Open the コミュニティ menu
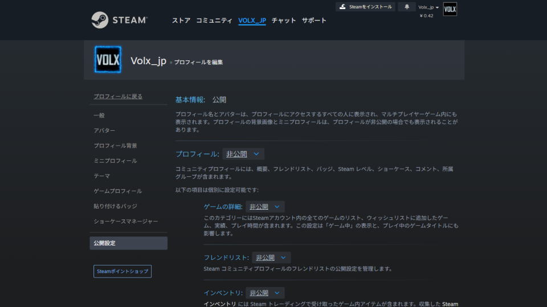 [214, 20]
